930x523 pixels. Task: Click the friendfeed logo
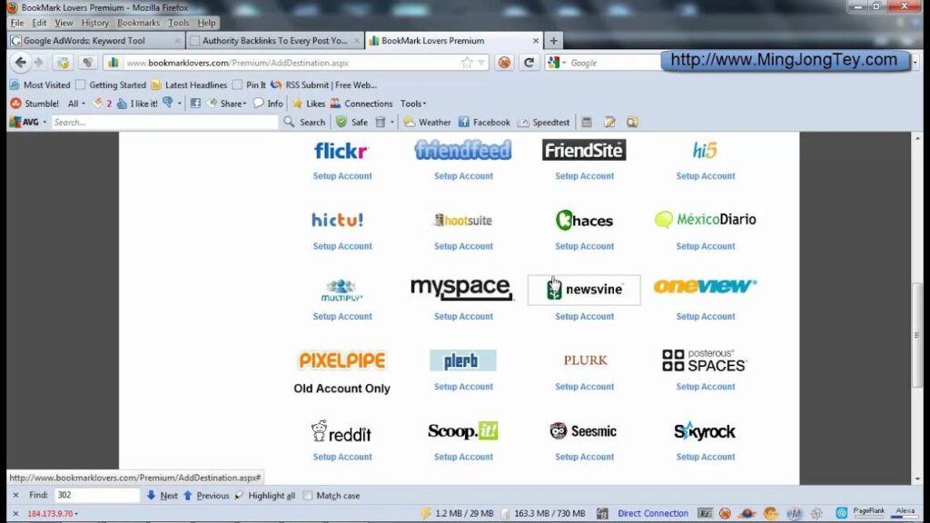[x=463, y=150]
